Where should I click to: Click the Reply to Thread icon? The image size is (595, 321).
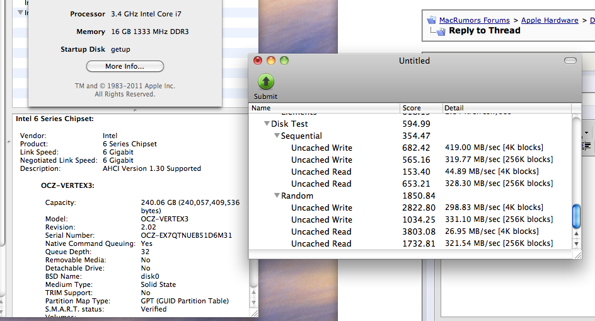click(x=441, y=32)
